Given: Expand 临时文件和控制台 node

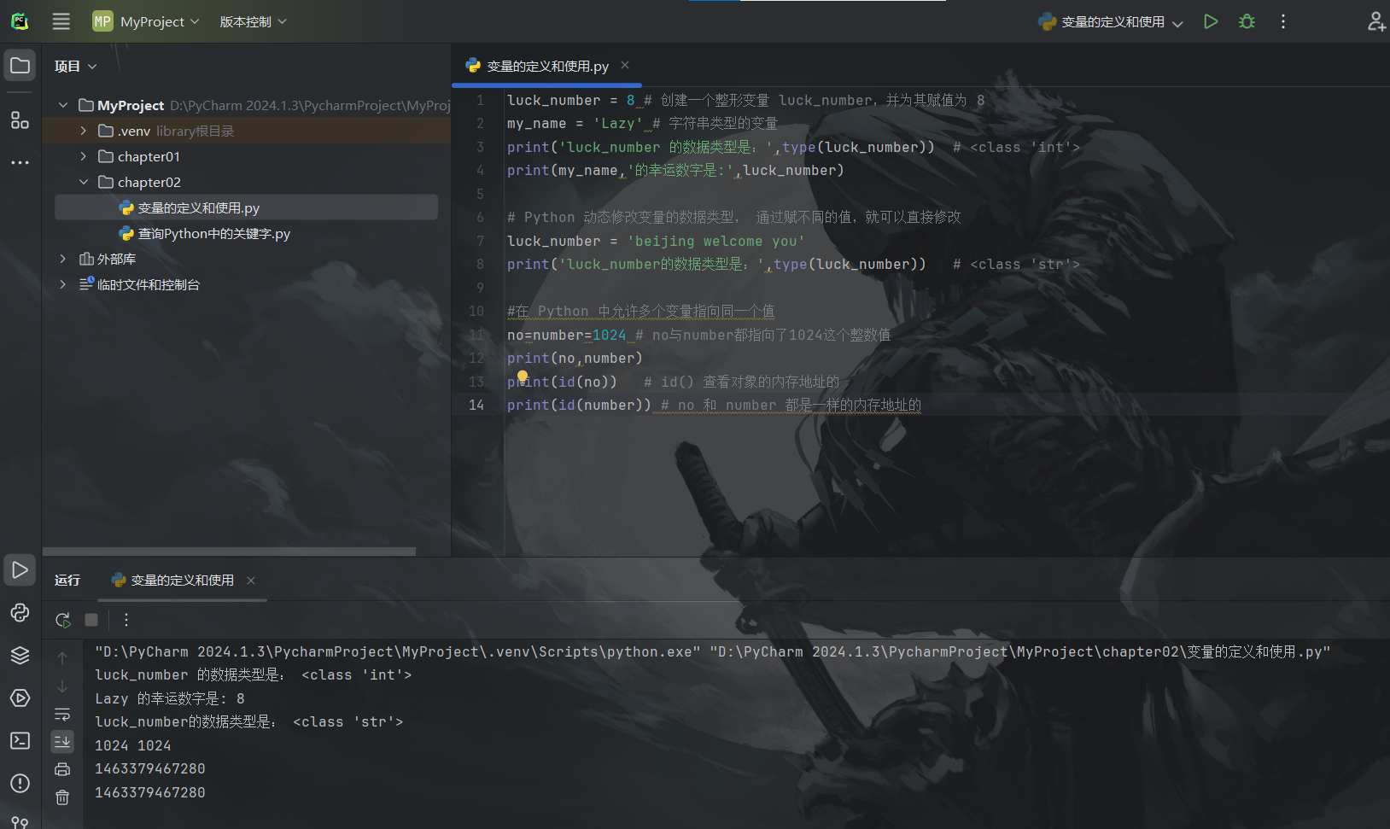Looking at the screenshot, I should 63,284.
